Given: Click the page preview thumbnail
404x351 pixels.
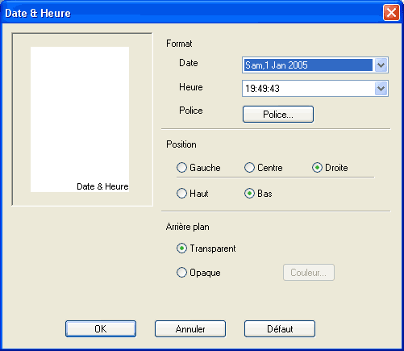Looking at the screenshot, I should (x=80, y=119).
